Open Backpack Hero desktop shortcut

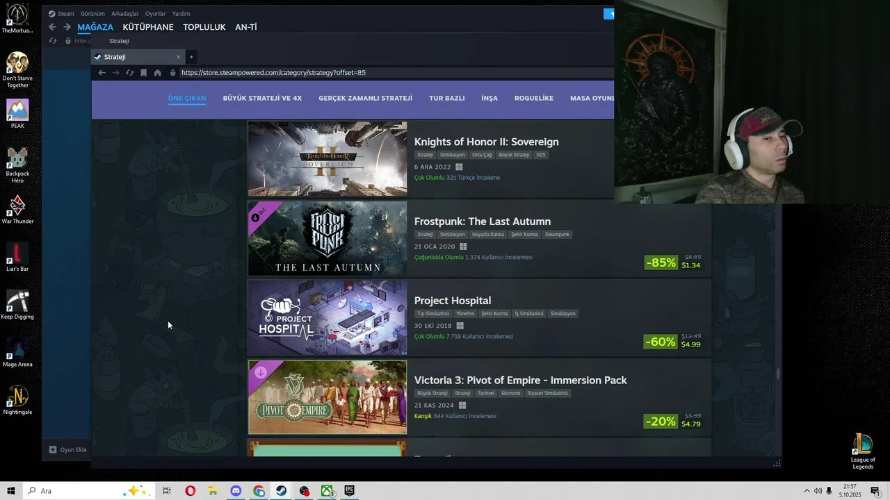[17, 165]
